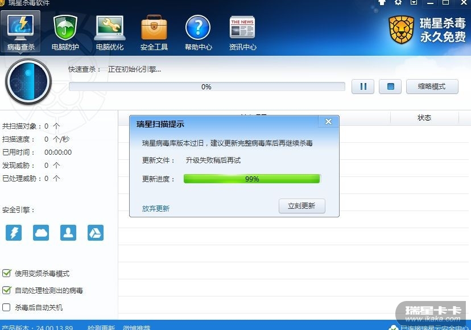The image size is (471, 330).
Task: Pause the quick scan
Action: click(x=363, y=86)
